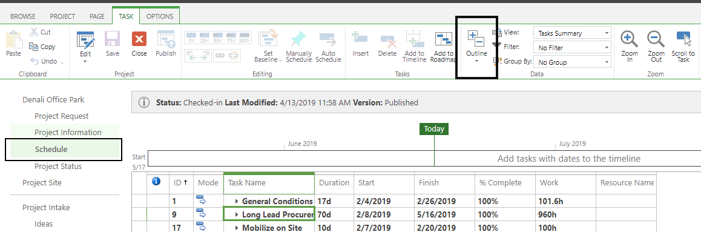Click the Indent task arrow icon
701x232 pixels.
coord(205,55)
